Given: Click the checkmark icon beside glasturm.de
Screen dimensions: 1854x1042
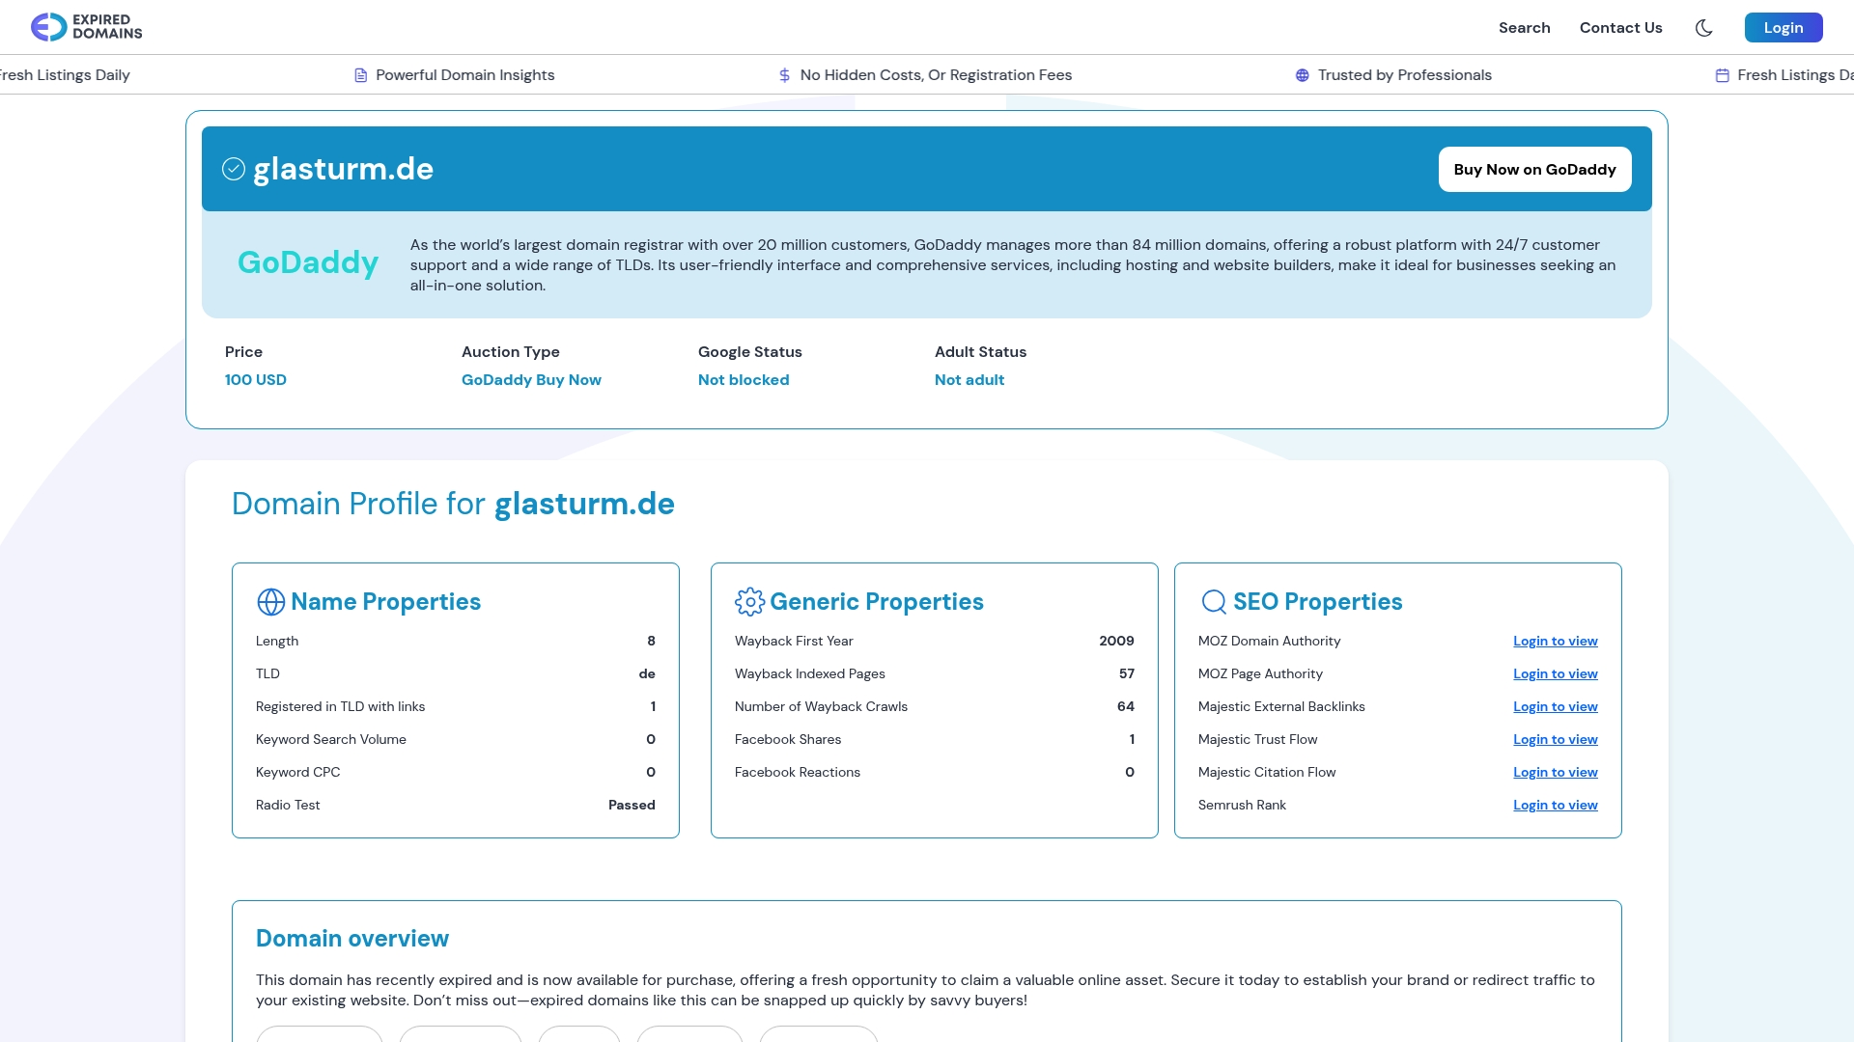Looking at the screenshot, I should coord(234,169).
